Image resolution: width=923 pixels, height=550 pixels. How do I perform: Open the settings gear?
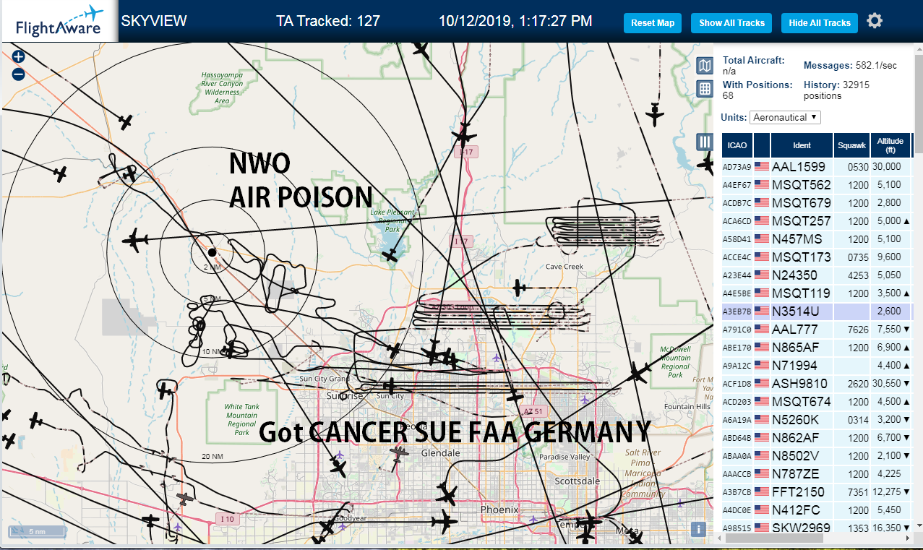[875, 21]
